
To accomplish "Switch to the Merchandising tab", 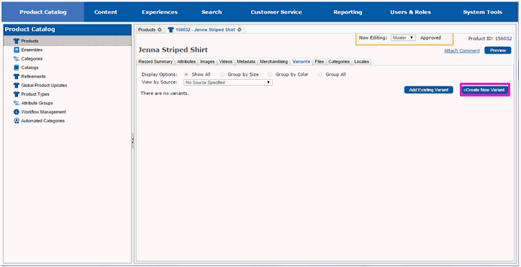I will [273, 61].
